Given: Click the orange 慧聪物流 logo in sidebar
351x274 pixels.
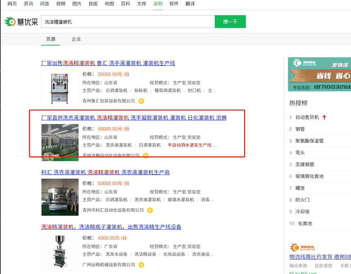Looking at the screenshot, I should pos(302,247).
